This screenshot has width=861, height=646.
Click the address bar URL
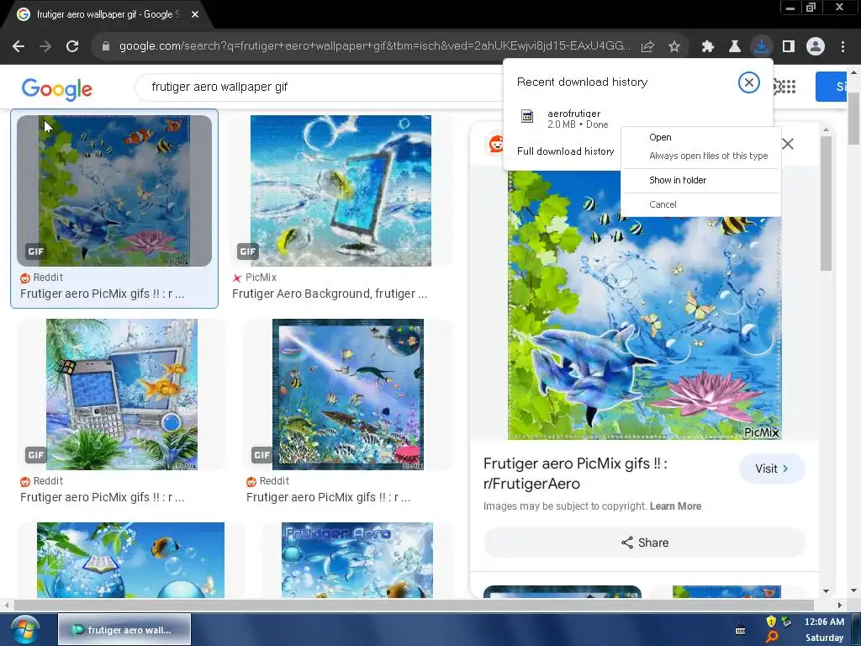click(375, 46)
